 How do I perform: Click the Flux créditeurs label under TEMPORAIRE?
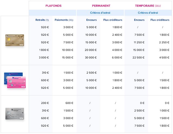(159, 20)
